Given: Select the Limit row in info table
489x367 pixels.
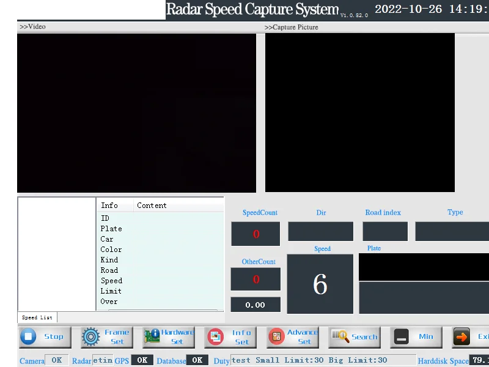Looking at the screenshot, I should pos(160,291).
